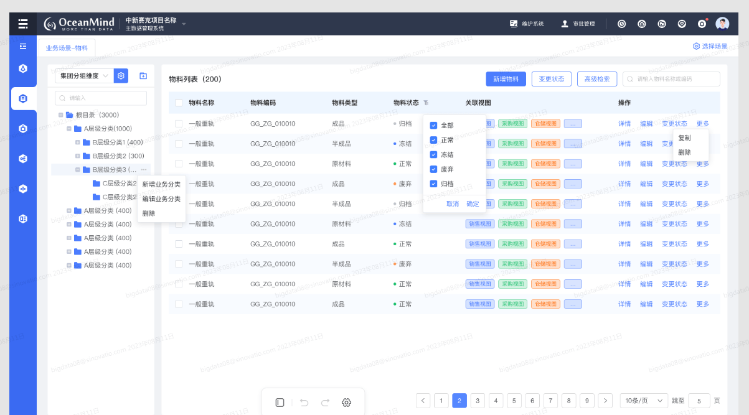Open the 维护系统 maintenance system entry
Image resolution: width=749 pixels, height=415 pixels.
click(527, 24)
